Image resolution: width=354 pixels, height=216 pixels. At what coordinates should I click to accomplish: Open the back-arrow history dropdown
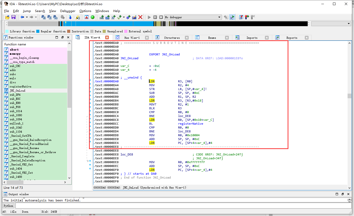pyautogui.click(x=27, y=17)
